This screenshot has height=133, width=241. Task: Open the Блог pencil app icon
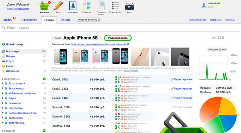tap(58, 7)
